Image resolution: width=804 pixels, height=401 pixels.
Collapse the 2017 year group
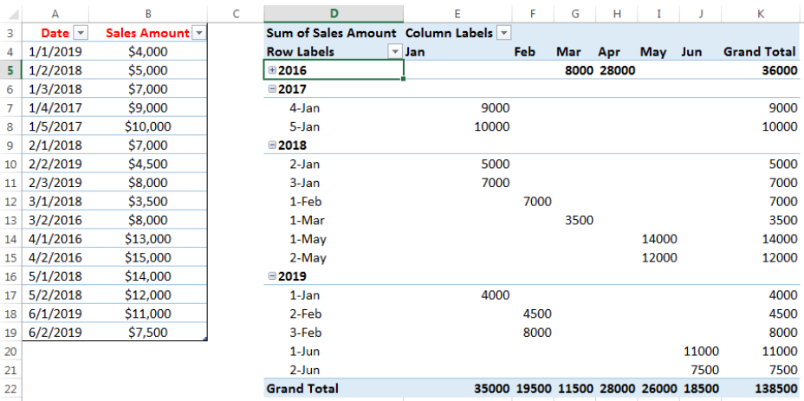point(272,89)
